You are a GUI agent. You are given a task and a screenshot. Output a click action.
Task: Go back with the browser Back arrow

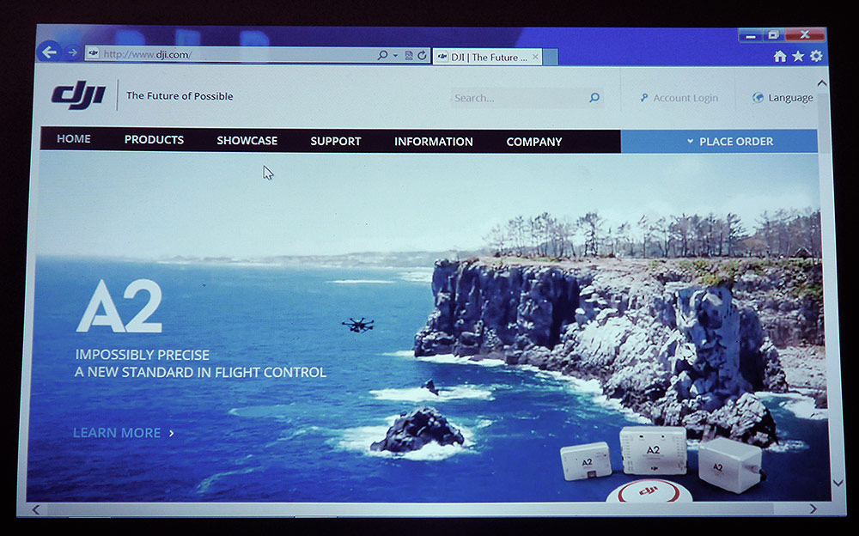click(49, 52)
